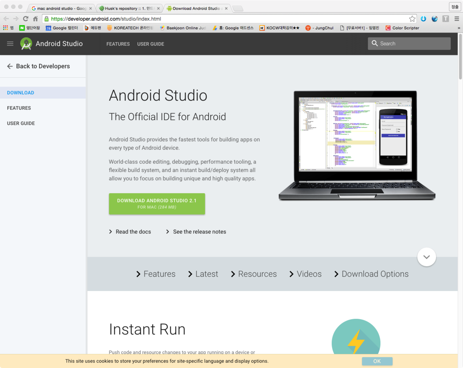Jump to Download Options section
Screen dimensions: 463x368
click(x=371, y=274)
